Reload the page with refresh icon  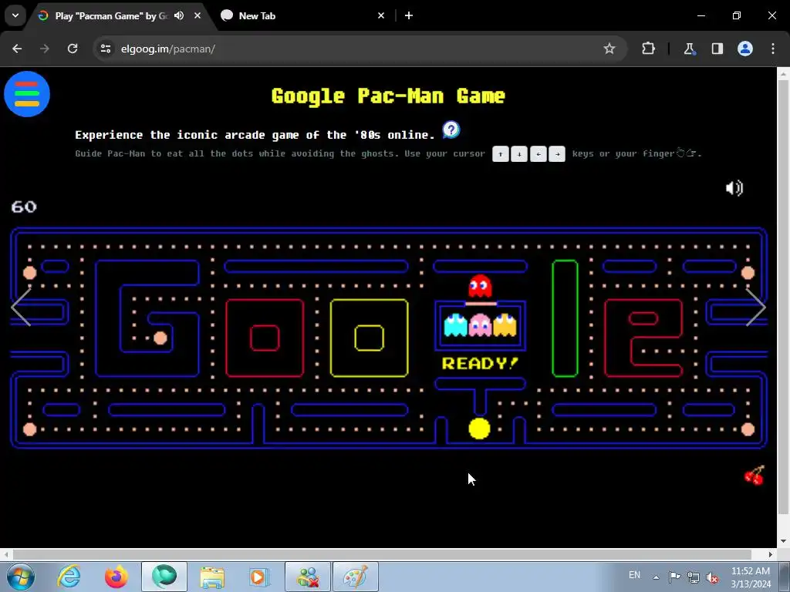click(73, 49)
